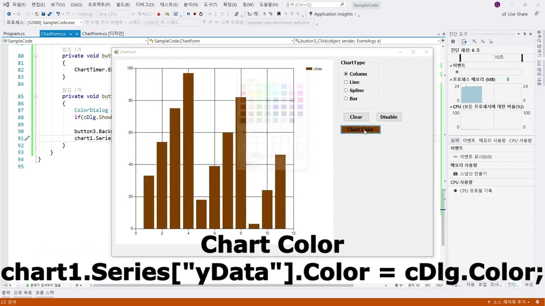Image resolution: width=545 pixels, height=306 pixels.
Task: Open the 프로젝트(P) menu
Action: [x=99, y=5]
